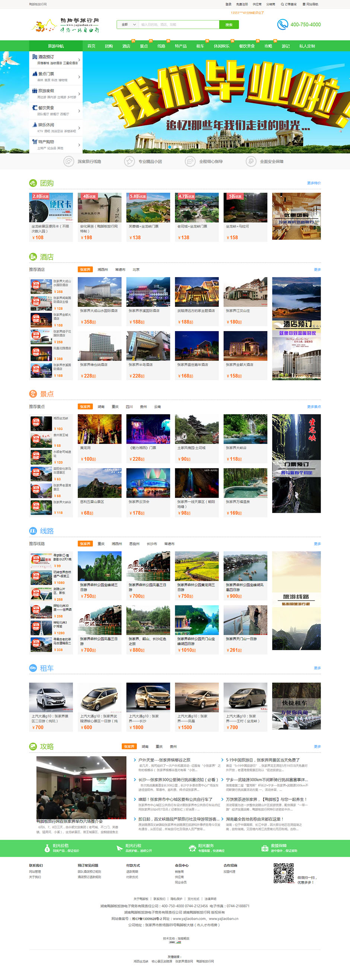Image resolution: width=350 pixels, height=969 pixels.
Task: Click the 租车 section car icon
Action: click(x=33, y=668)
